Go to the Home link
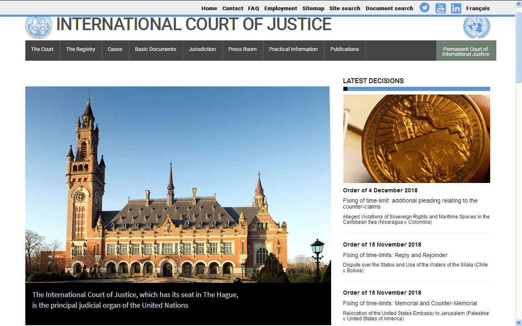Viewport: 522px width, 326px height. (209, 8)
